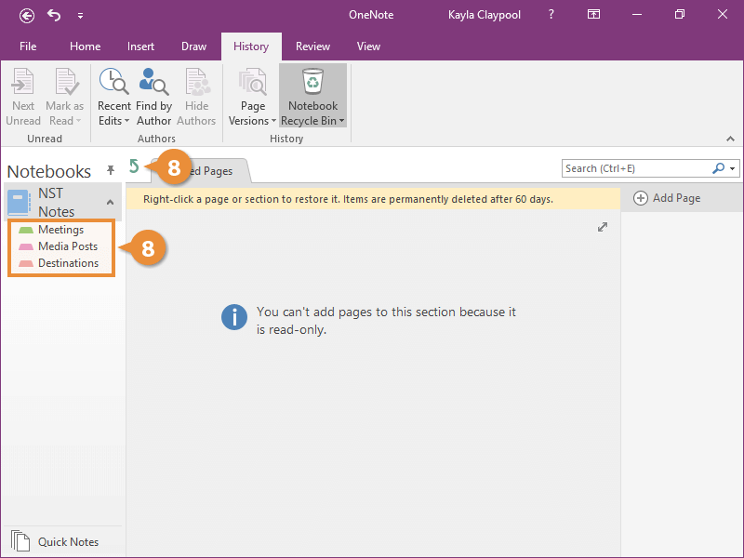
Task: Click the restore instructions yellow info bar
Action: (373, 199)
